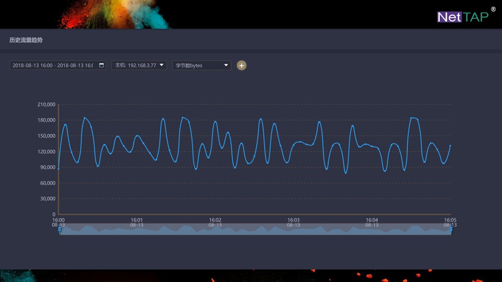The height and width of the screenshot is (282, 502).
Task: Click the left handle of zoom slider
Action: point(60,229)
